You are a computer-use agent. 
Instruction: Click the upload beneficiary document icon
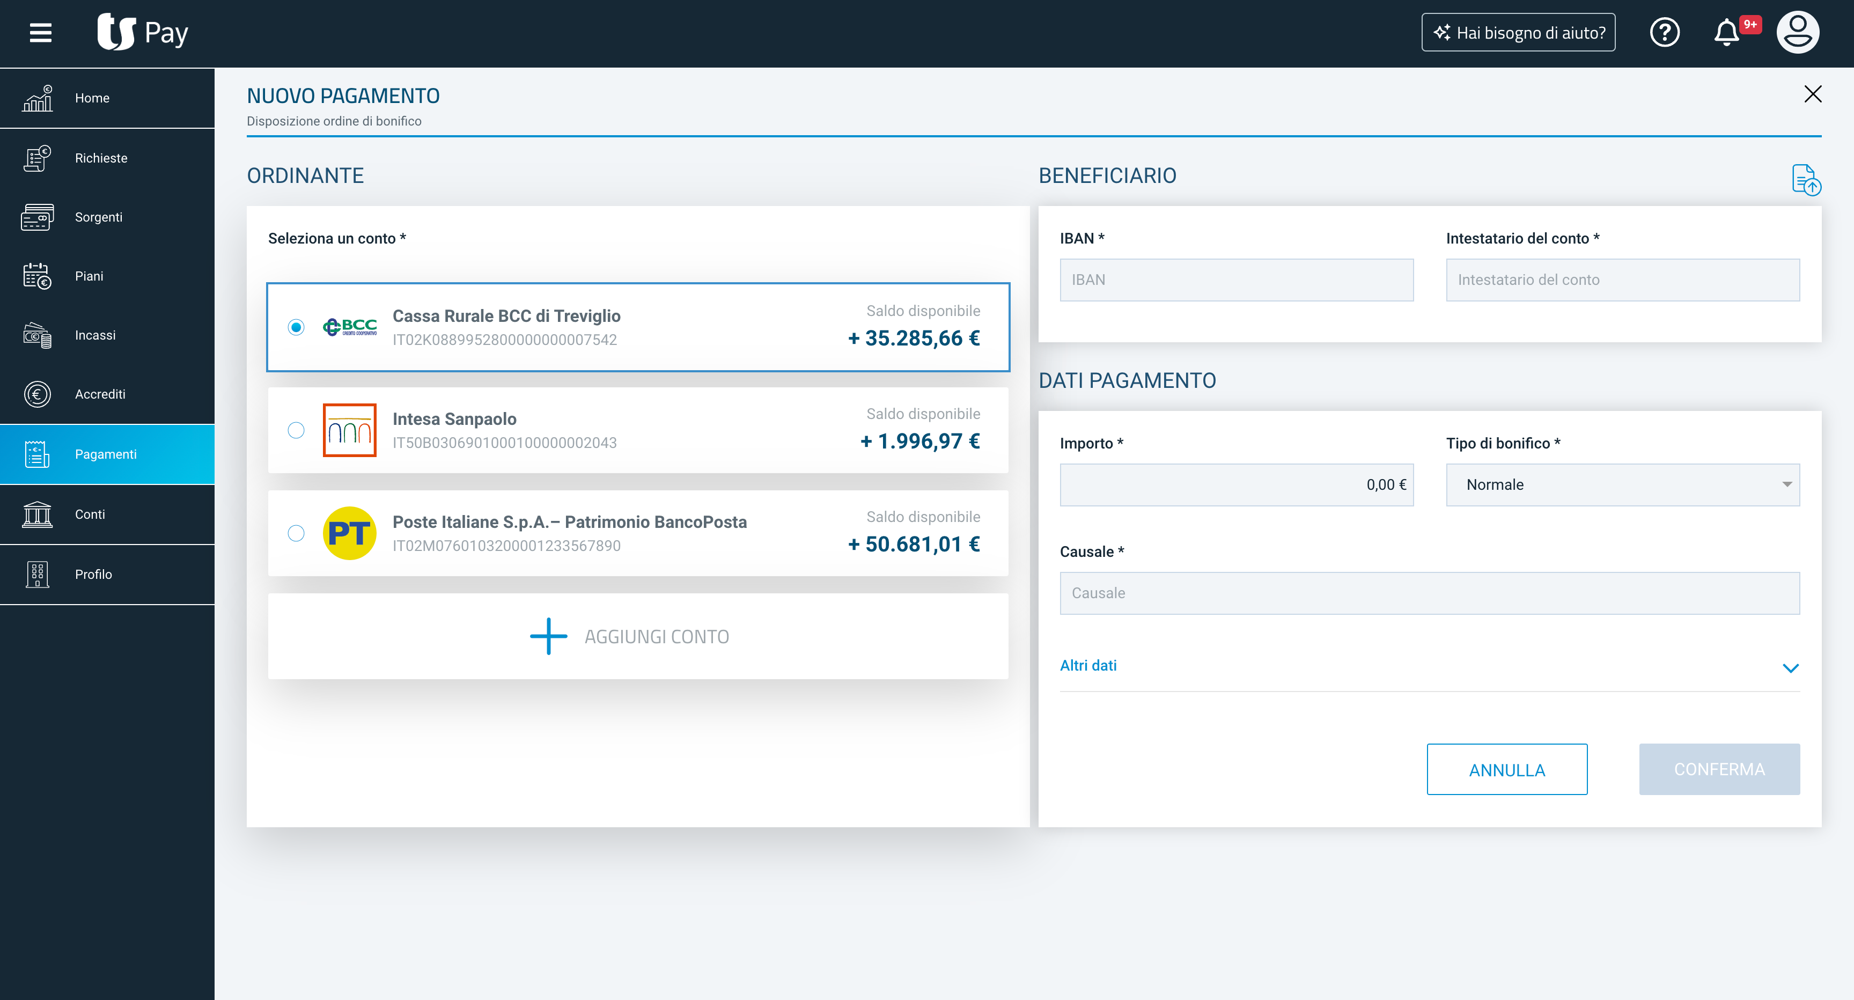(x=1805, y=179)
